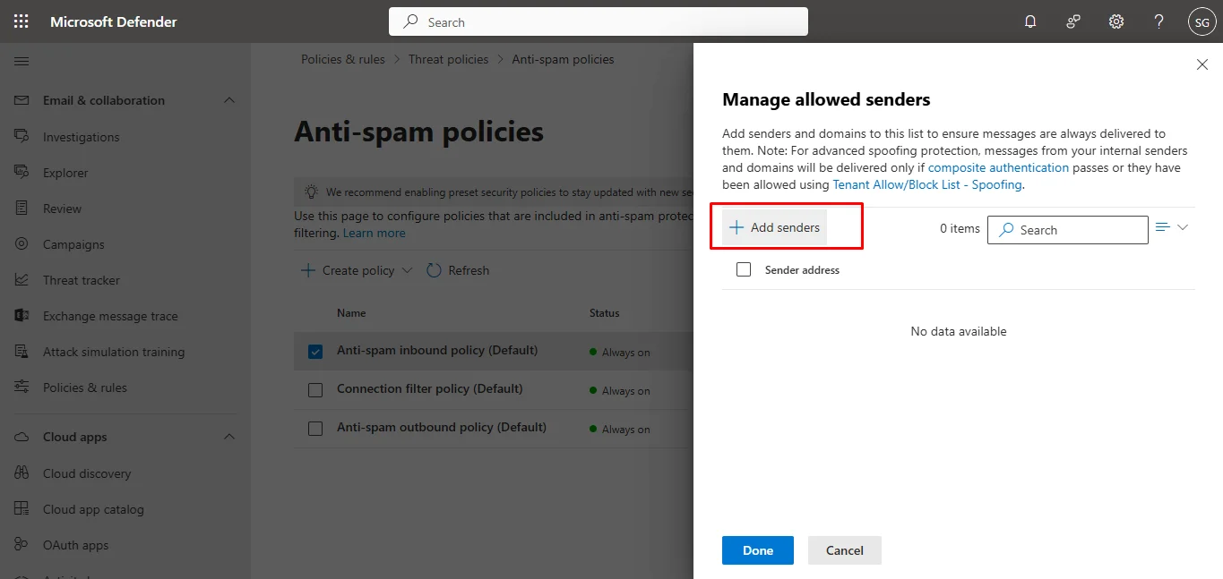This screenshot has height=579, width=1223.
Task: Uncheck the Anti-spam inbound policy checkbox
Action: tap(315, 352)
